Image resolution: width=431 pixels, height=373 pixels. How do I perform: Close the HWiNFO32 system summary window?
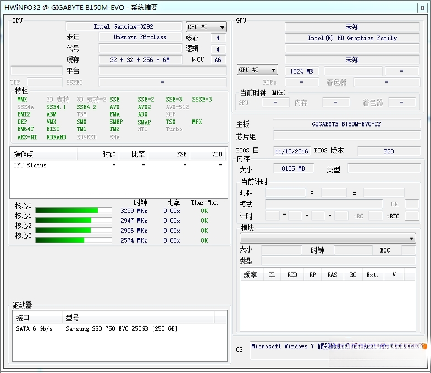click(x=422, y=8)
